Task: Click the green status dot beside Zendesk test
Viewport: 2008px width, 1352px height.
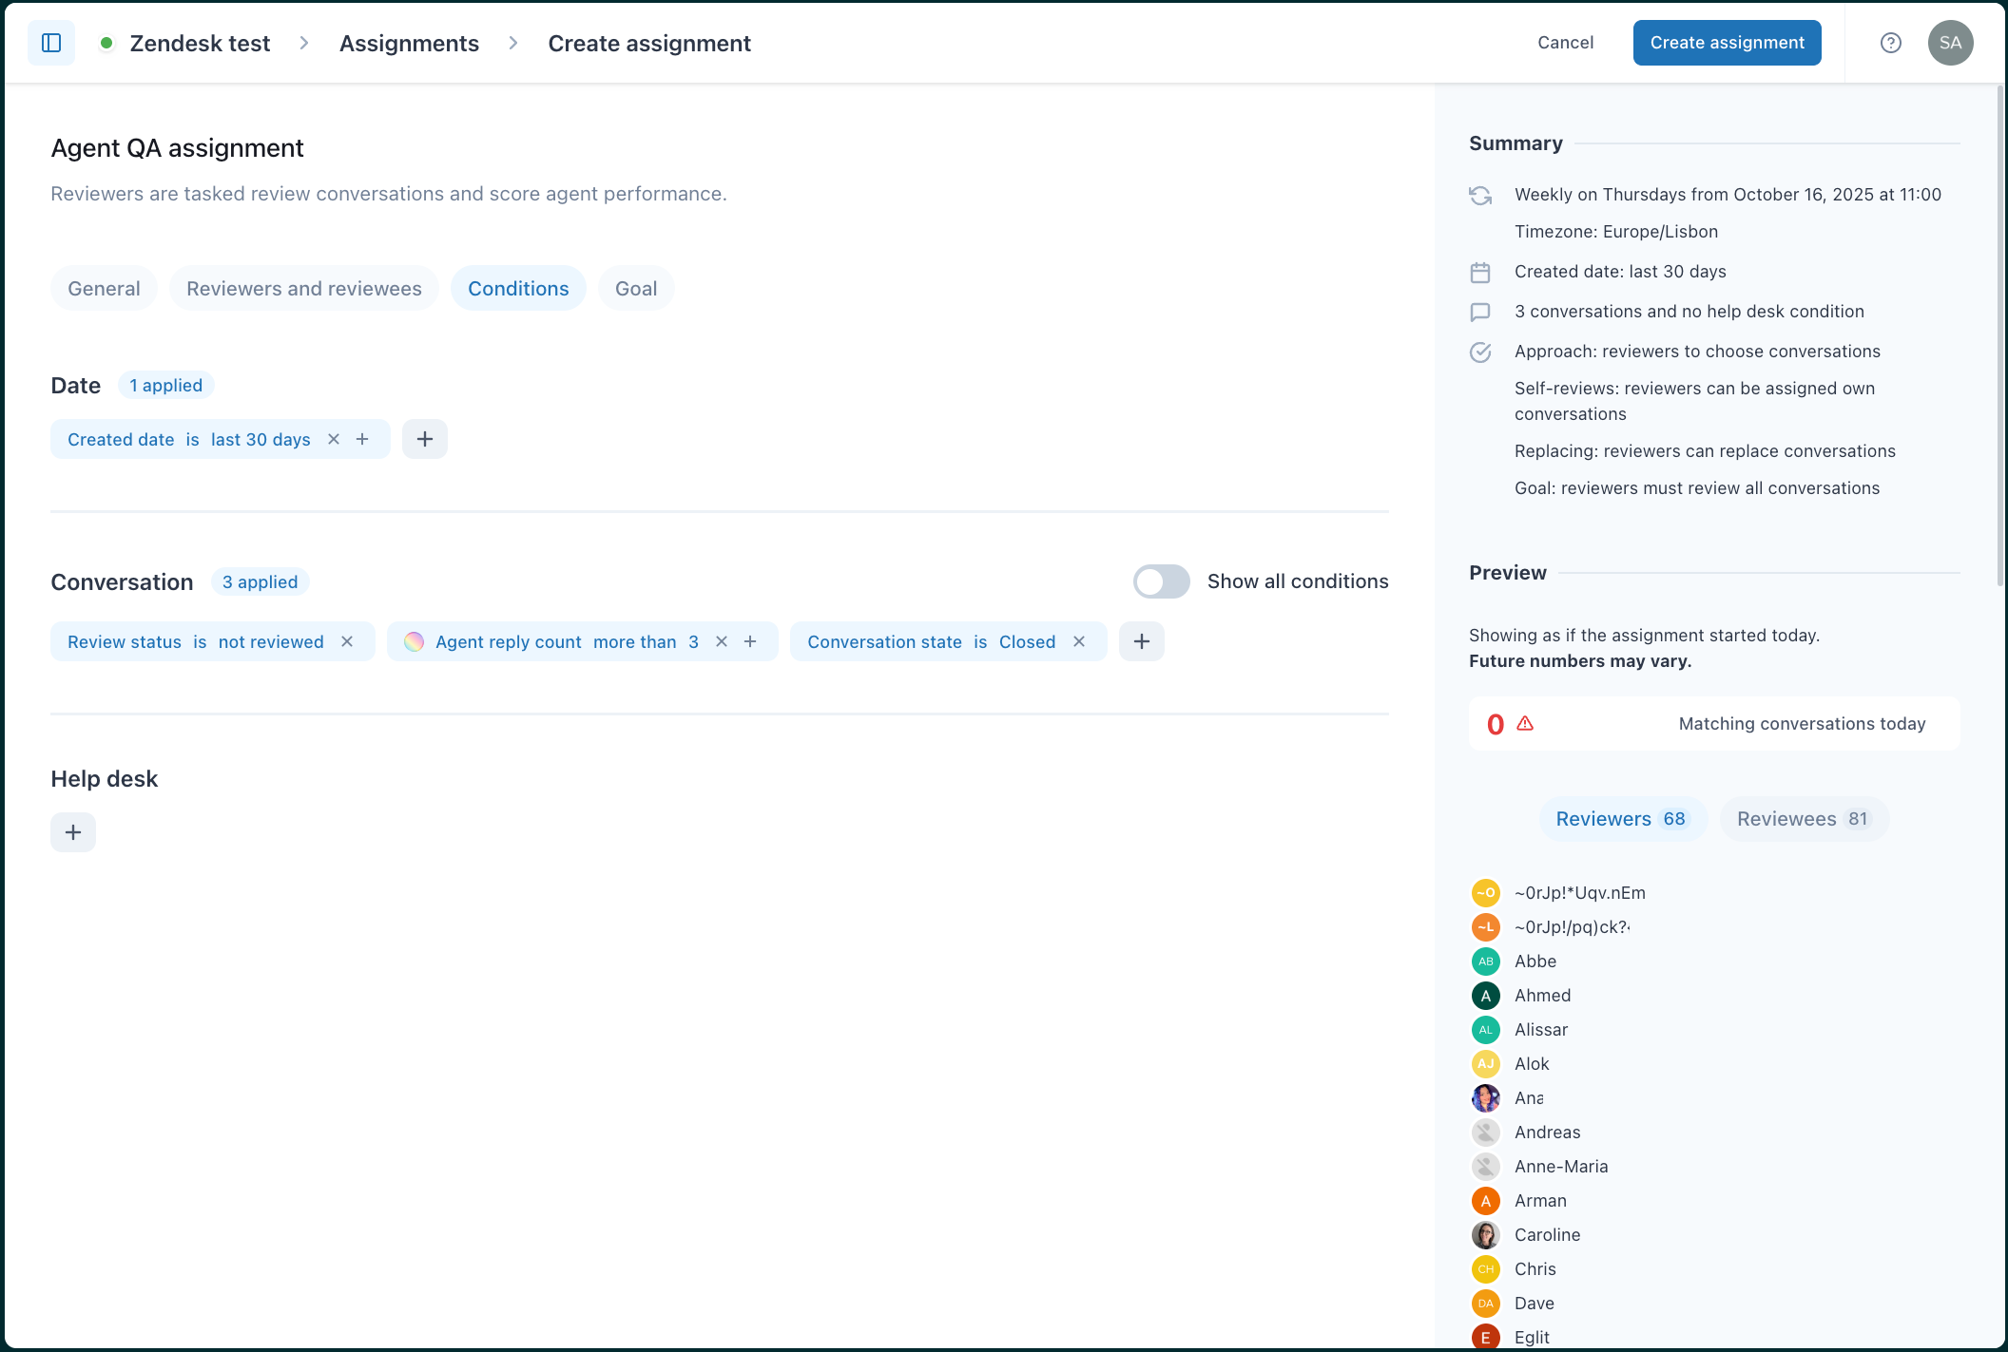Action: coord(106,43)
